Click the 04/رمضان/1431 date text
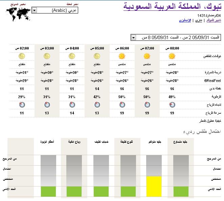 (209, 16)
